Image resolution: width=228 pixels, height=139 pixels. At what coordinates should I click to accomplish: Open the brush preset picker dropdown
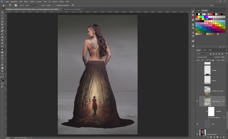coord(12,5)
